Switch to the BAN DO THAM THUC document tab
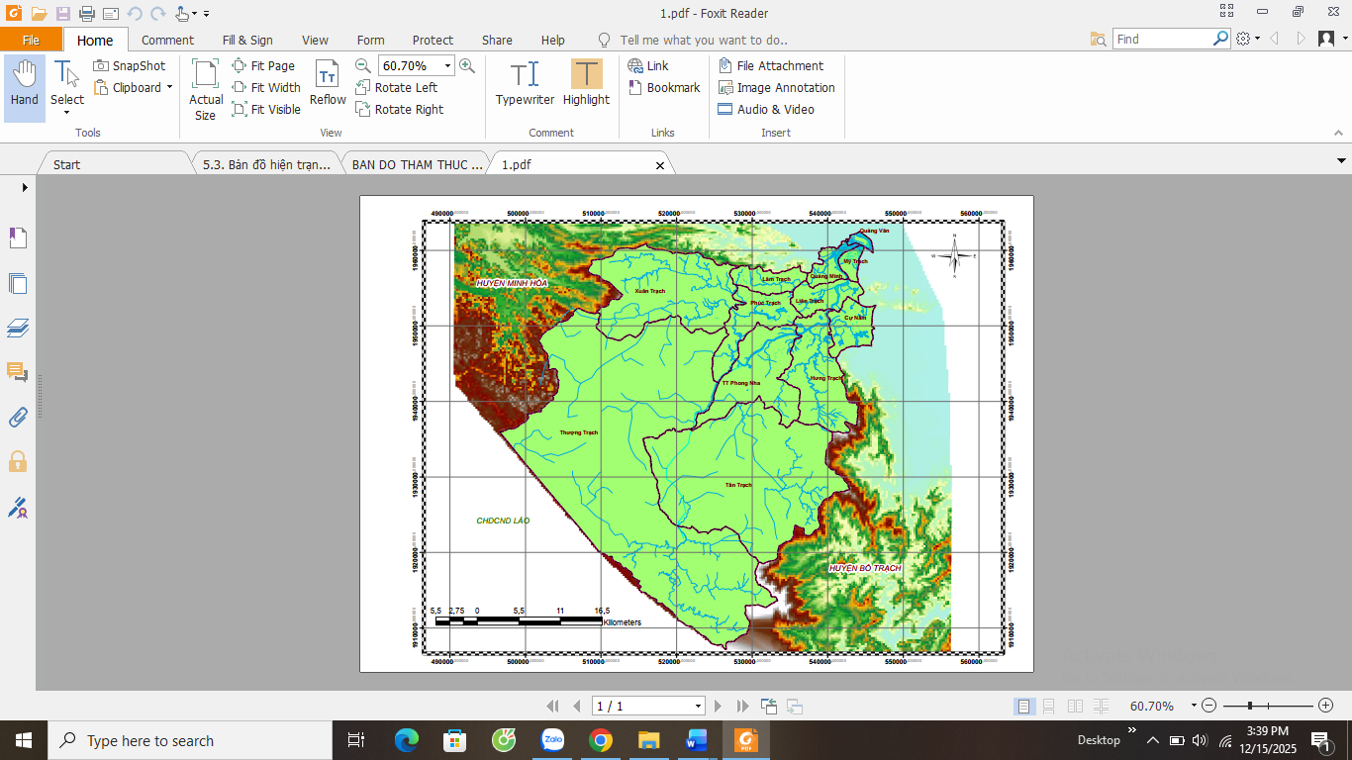The height and width of the screenshot is (760, 1352). click(x=417, y=165)
